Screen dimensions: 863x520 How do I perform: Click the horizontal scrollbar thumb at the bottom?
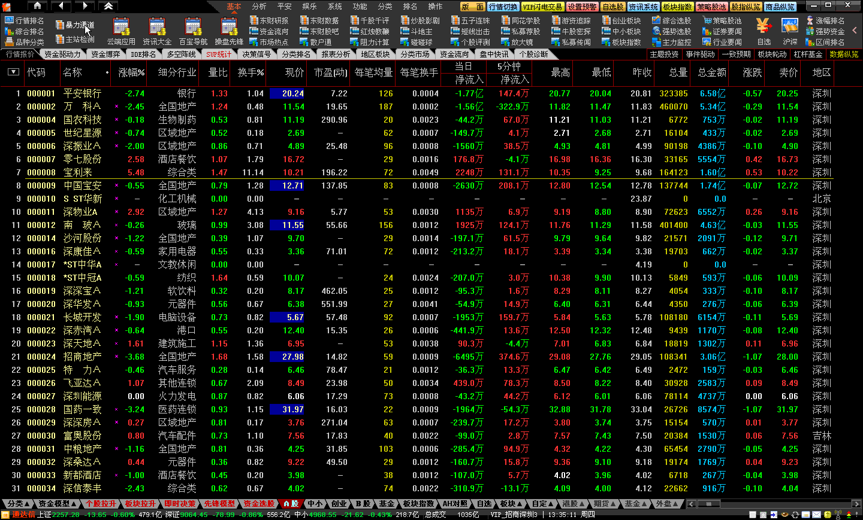[708, 504]
